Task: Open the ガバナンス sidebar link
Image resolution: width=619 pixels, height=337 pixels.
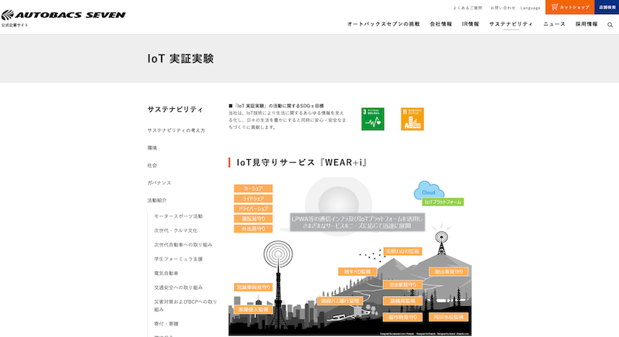Action: [159, 183]
